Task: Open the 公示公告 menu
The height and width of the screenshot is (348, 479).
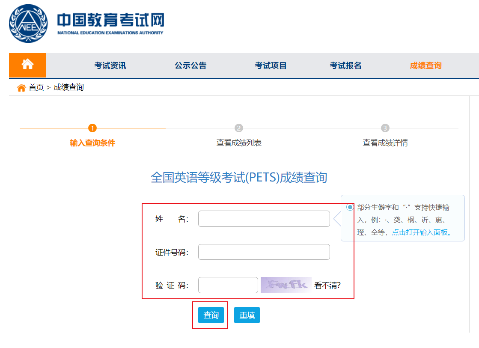Action: (x=190, y=65)
